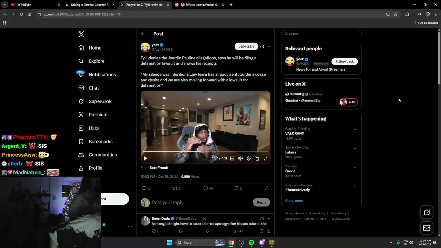Seek on the video progress bar
The height and width of the screenshot is (248, 441).
[x=205, y=152]
